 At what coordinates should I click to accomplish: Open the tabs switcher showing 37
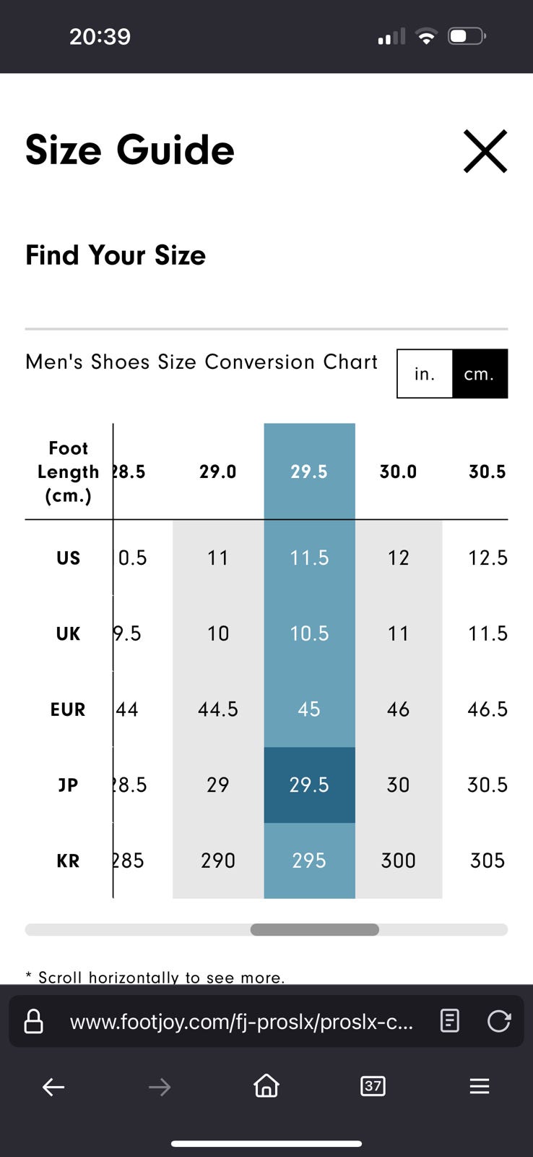tap(373, 1086)
